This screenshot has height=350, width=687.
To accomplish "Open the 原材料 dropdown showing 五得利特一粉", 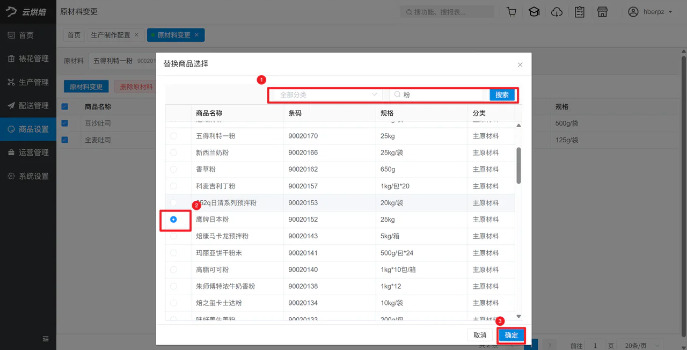I will [x=122, y=61].
